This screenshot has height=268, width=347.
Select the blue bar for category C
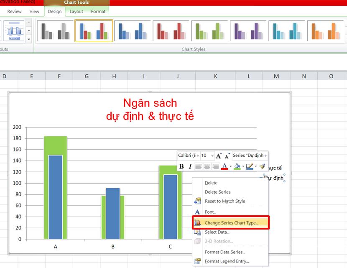coord(171,207)
